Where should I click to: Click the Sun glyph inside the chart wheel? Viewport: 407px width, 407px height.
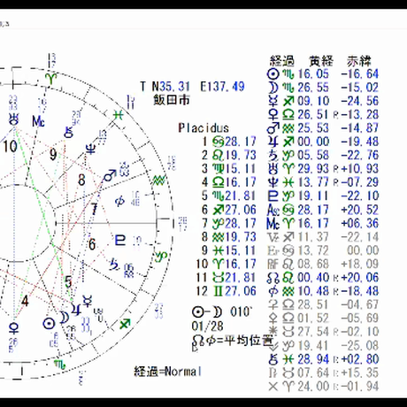tap(49, 324)
